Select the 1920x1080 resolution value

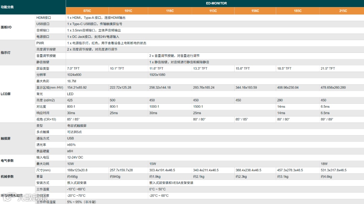157,75
